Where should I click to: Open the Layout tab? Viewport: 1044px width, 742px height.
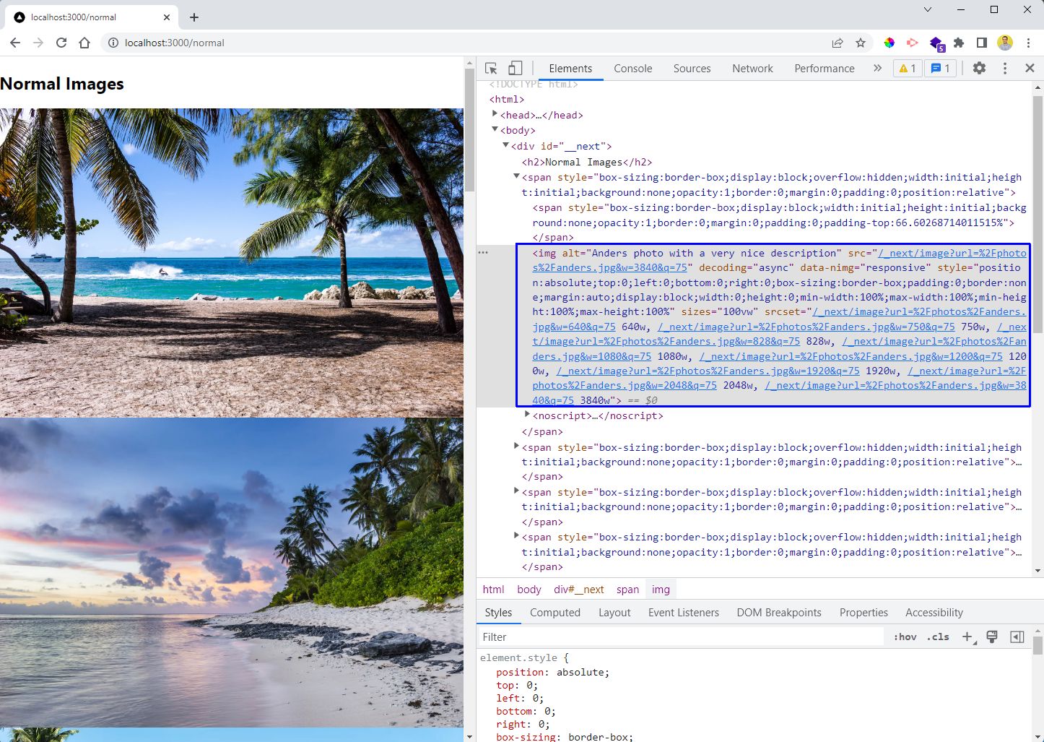(x=614, y=612)
